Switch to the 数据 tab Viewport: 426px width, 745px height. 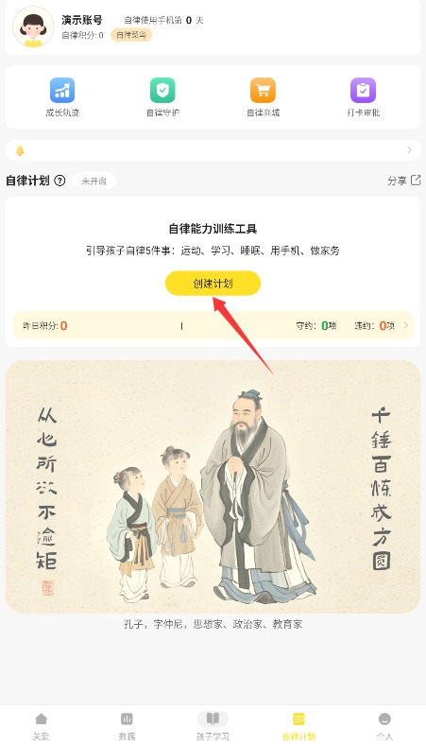pos(127,726)
